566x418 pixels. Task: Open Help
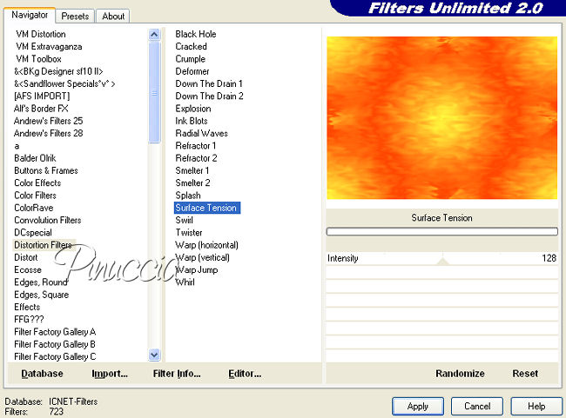pos(536,407)
